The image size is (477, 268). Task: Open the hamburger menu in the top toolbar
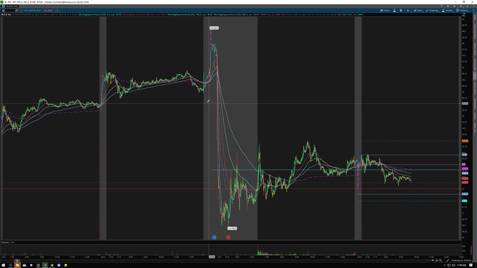(474, 6)
